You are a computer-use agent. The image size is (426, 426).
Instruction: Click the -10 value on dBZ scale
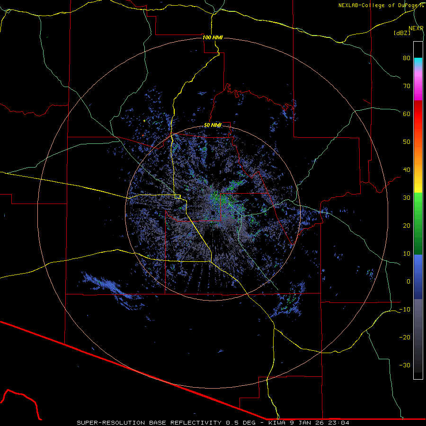405,309
